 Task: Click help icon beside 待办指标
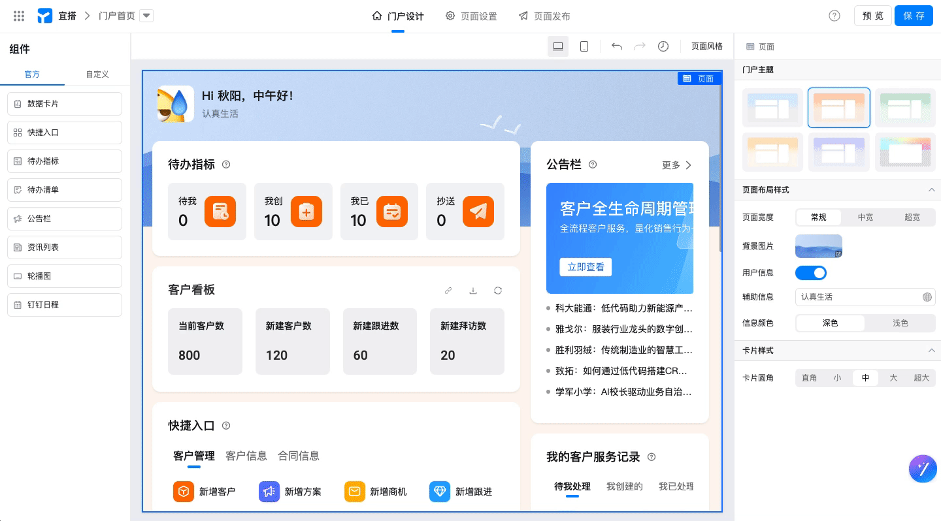click(x=226, y=165)
